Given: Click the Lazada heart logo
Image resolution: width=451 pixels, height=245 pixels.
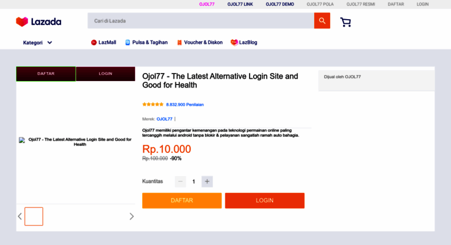Looking at the screenshot, I should click(22, 21).
